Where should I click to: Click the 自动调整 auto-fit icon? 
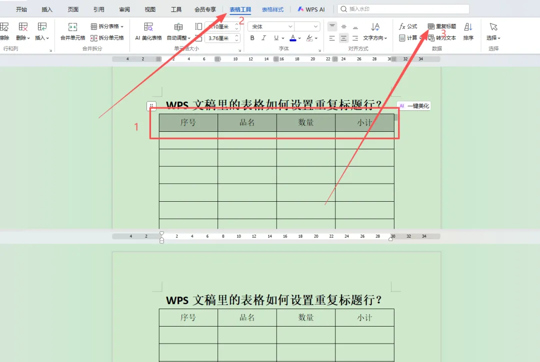coord(178,27)
